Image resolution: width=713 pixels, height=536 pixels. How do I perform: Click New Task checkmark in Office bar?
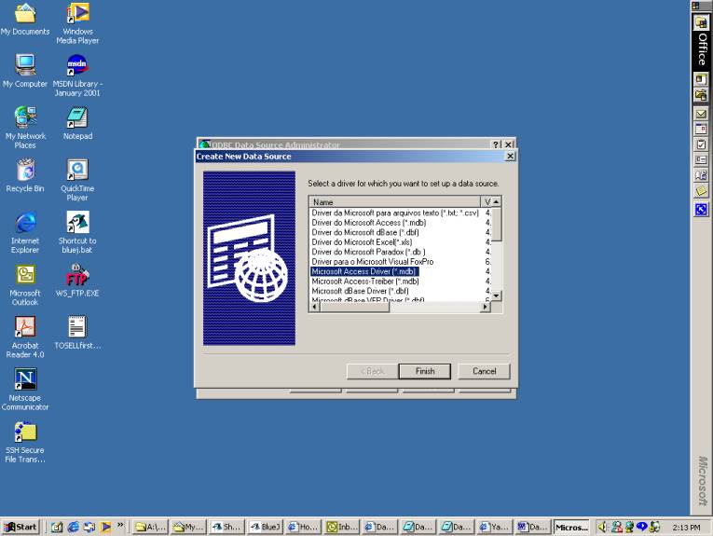point(701,144)
